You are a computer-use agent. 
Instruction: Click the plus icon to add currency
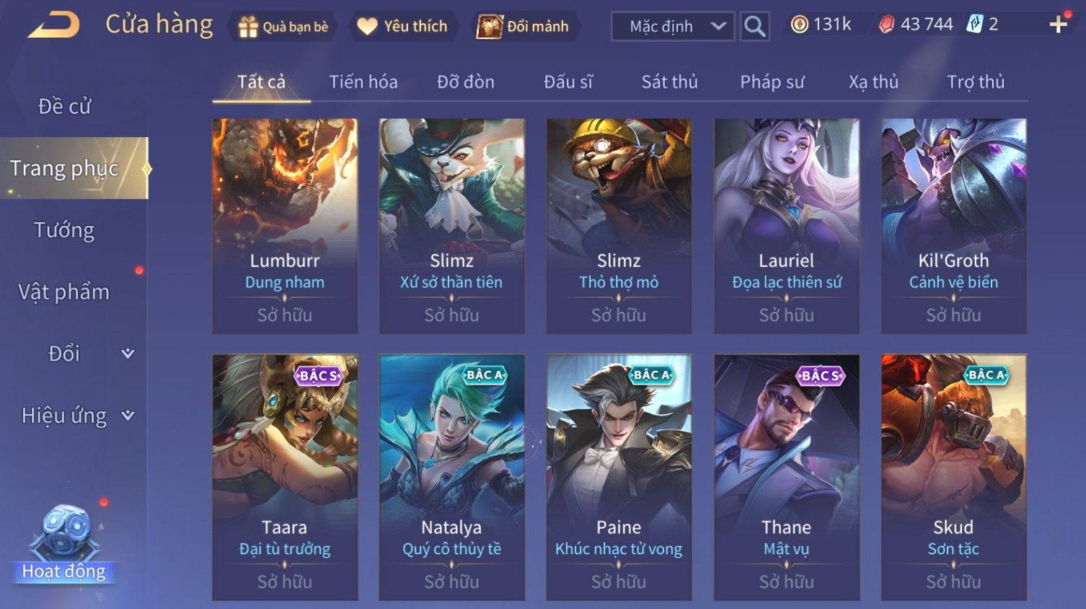[x=1058, y=25]
